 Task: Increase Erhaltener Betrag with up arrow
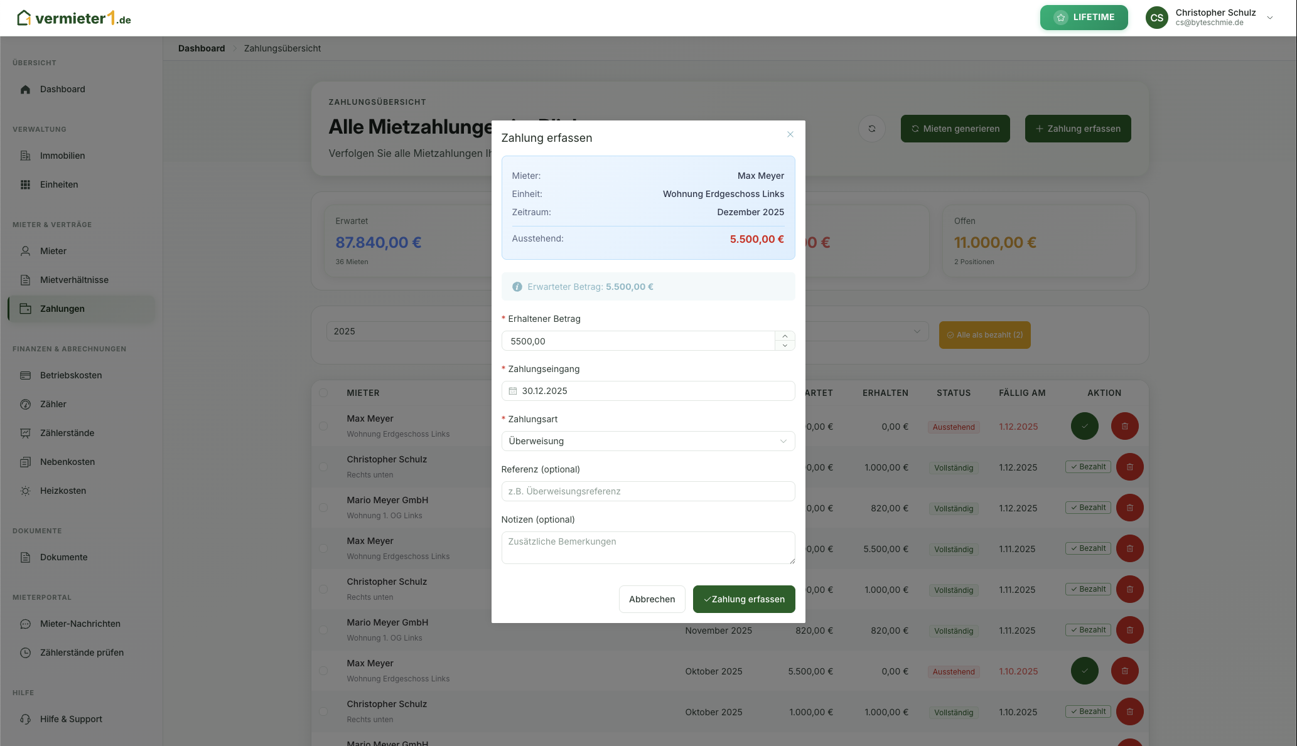pos(785,336)
